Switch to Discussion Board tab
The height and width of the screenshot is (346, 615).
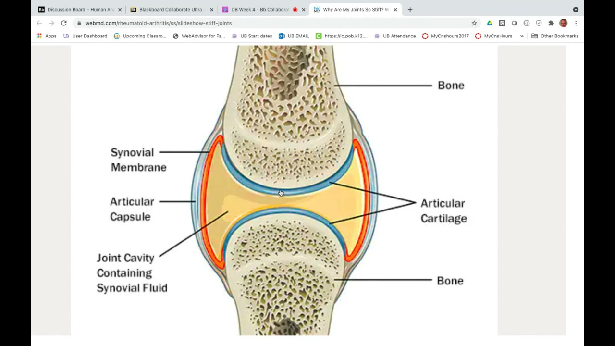77,10
